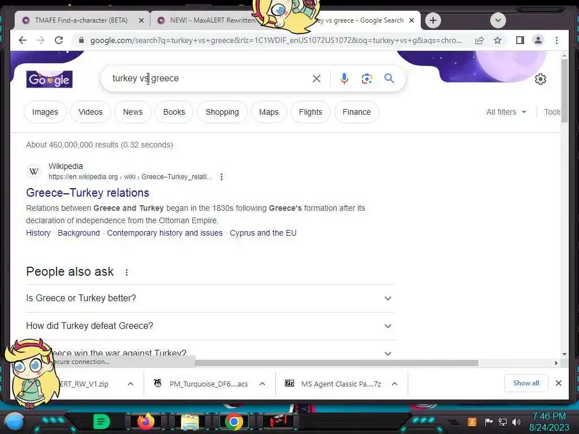The image size is (579, 434).
Task: Switch to TMAFE Find-a-character tab
Action: [81, 20]
